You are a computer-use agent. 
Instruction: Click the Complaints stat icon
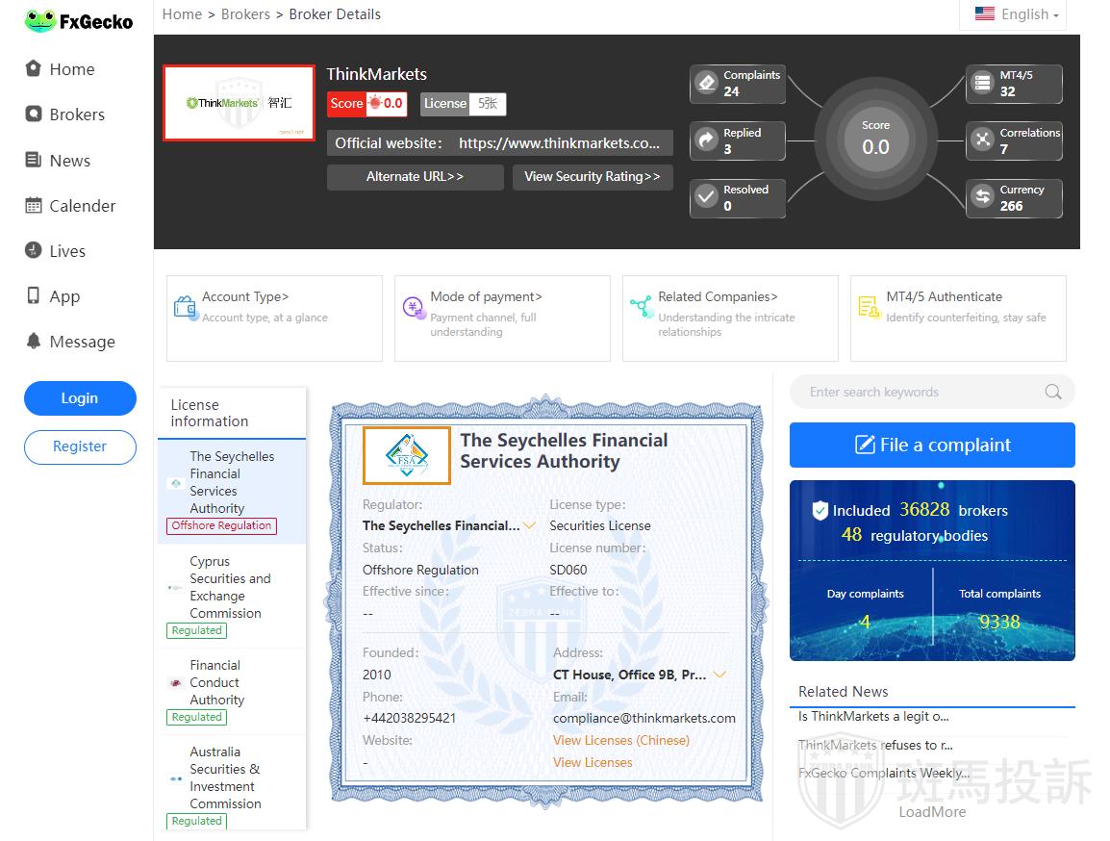pos(706,84)
